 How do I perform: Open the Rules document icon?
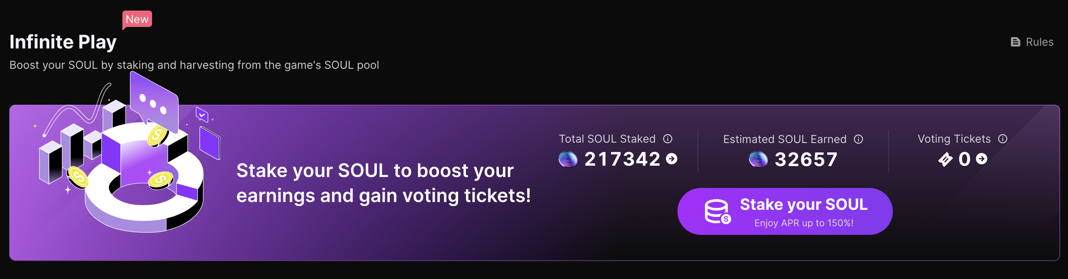click(x=1015, y=42)
